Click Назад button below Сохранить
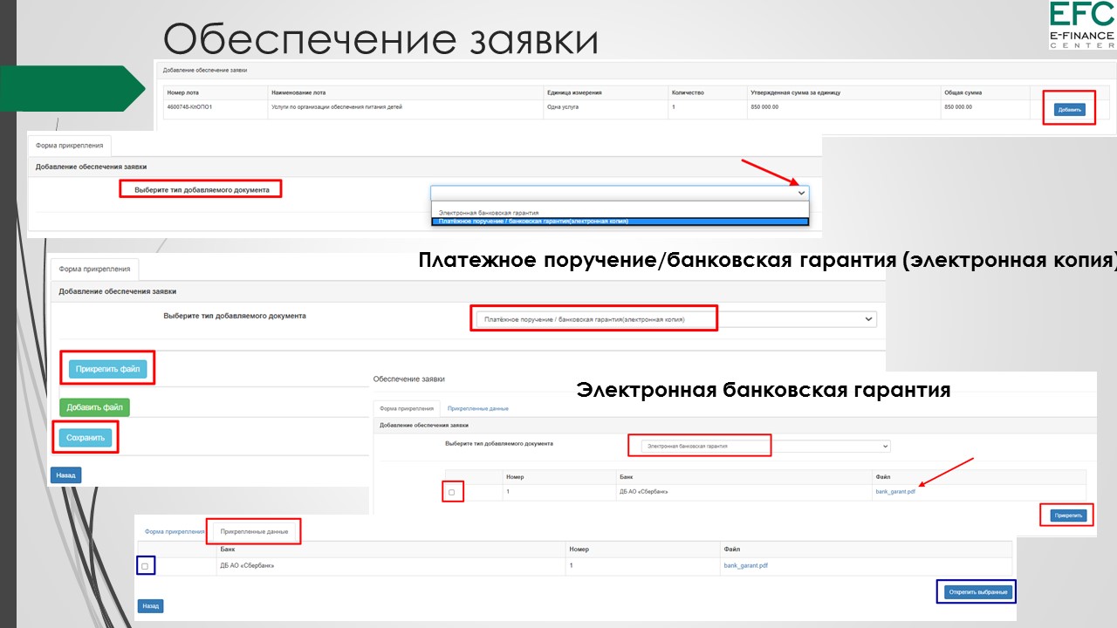Screen dimensions: 1117x628 (65, 475)
